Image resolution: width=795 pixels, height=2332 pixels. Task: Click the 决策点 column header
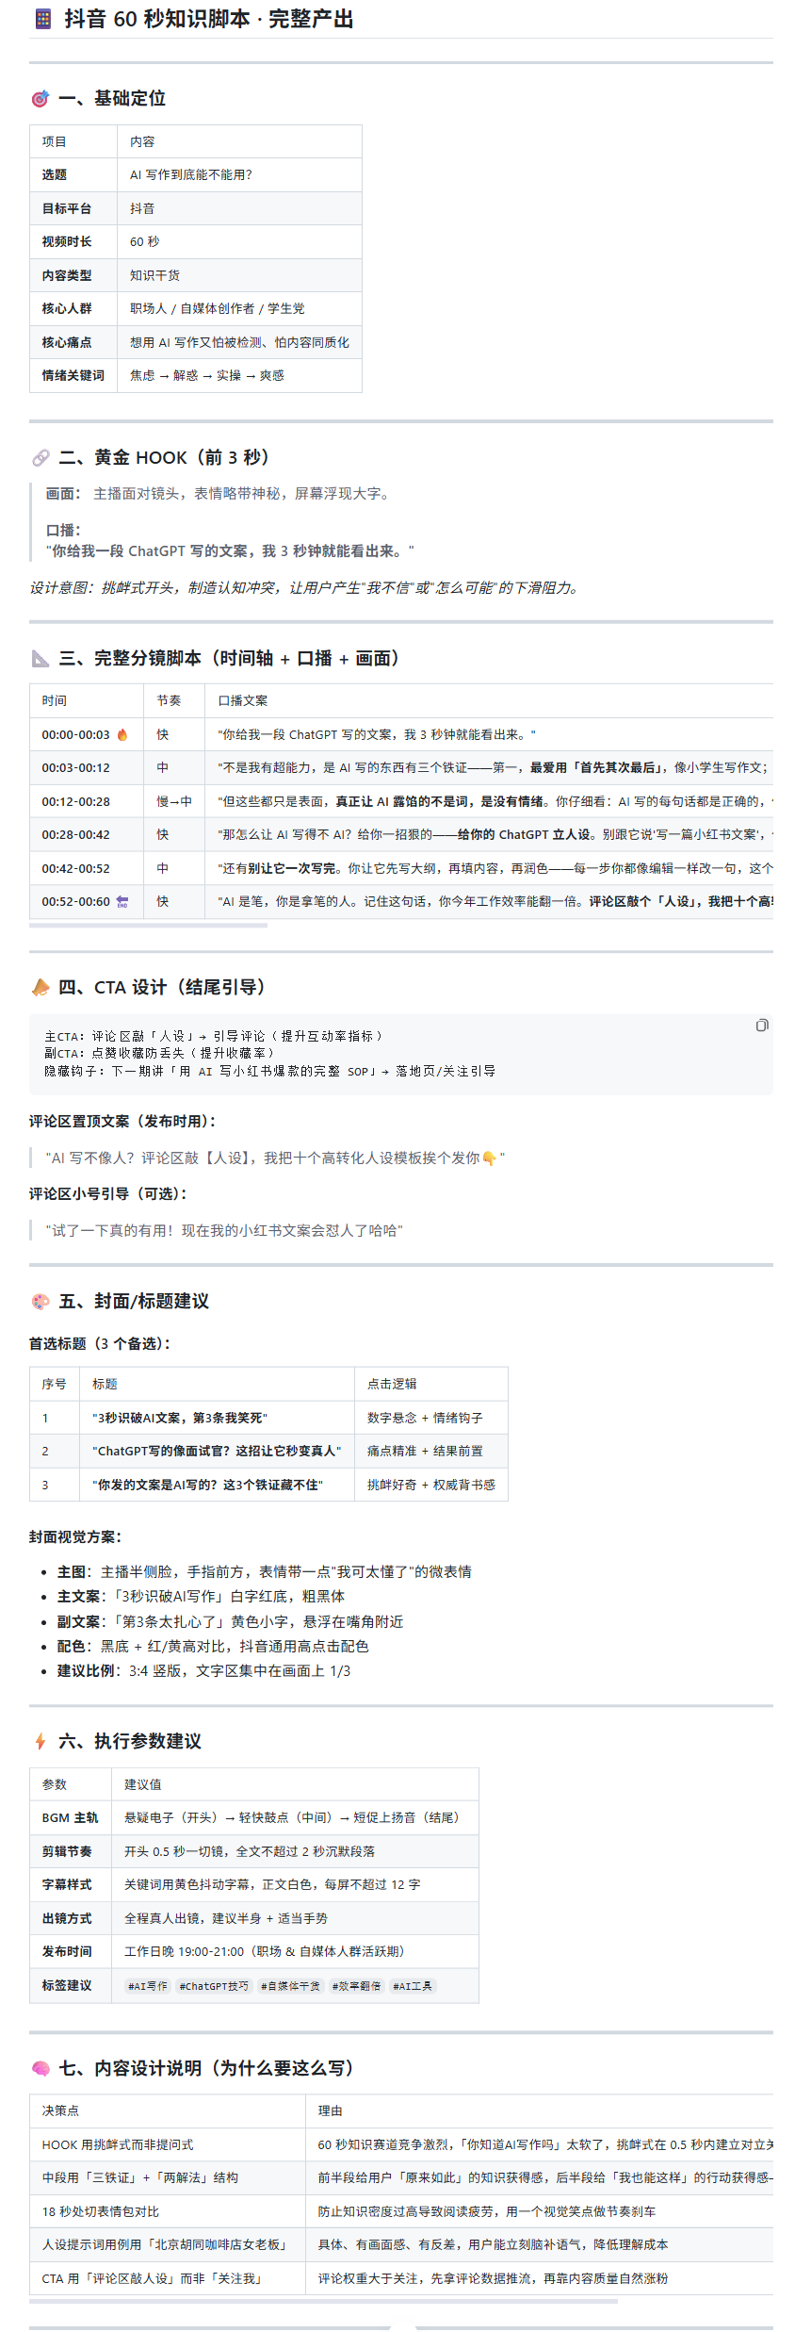click(168, 2110)
